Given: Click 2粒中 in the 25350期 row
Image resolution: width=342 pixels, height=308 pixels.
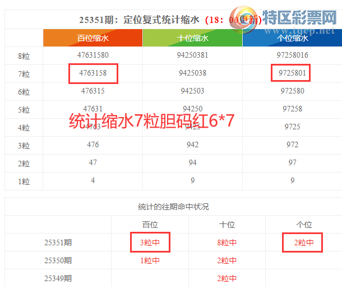Looking at the screenshot, I should click(227, 260).
